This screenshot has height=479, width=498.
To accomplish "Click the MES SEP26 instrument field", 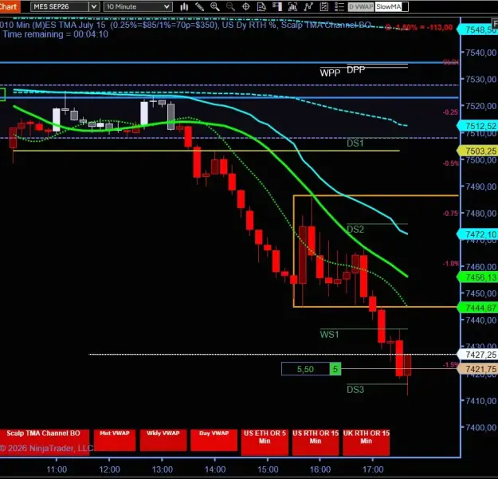I will (x=60, y=6).
